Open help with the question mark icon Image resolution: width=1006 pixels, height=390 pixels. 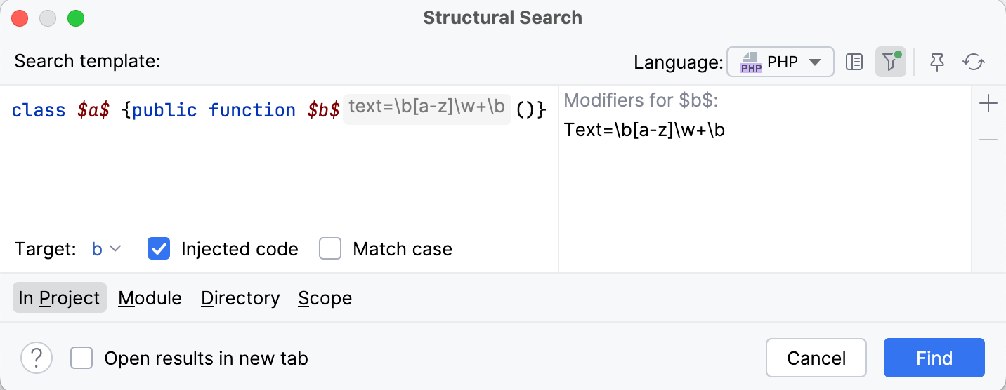[x=37, y=358]
